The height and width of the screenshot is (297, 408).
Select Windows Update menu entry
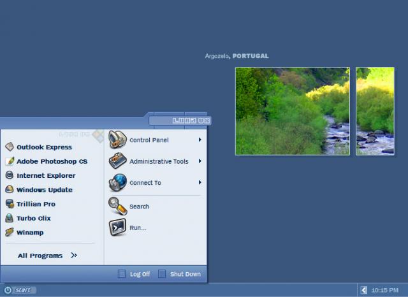pyautogui.click(x=45, y=190)
